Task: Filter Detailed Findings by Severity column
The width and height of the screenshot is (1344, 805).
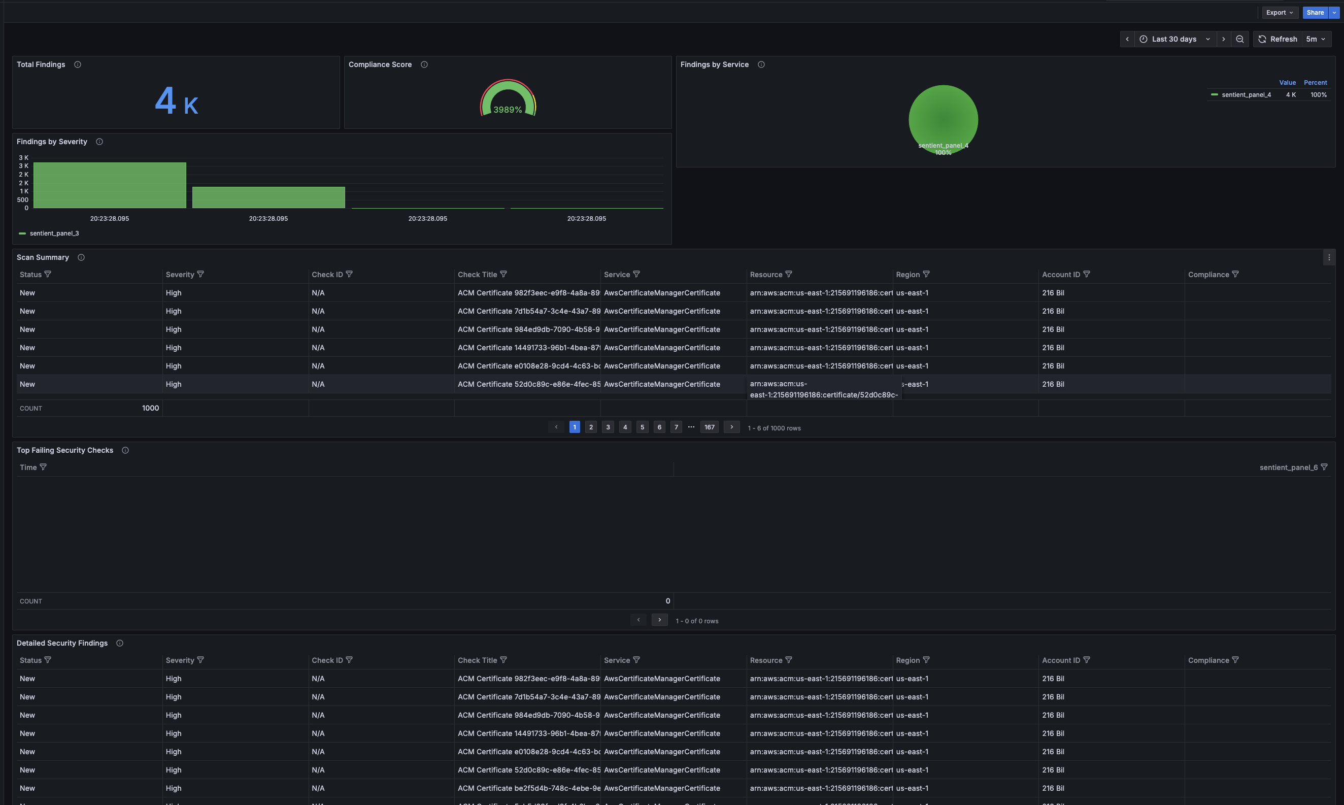Action: pos(200,660)
